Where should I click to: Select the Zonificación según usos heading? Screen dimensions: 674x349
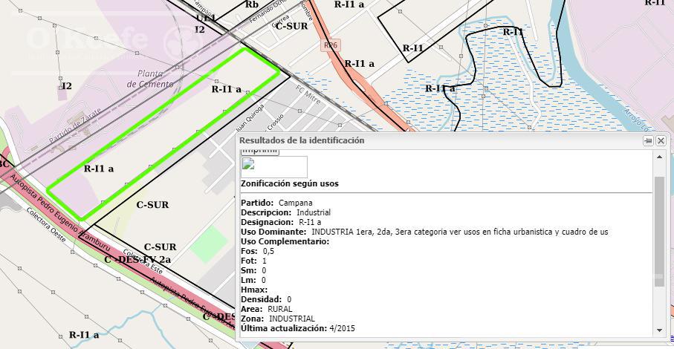pyautogui.click(x=289, y=183)
